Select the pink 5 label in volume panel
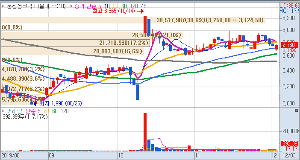300x160 pixels. (39, 111)
